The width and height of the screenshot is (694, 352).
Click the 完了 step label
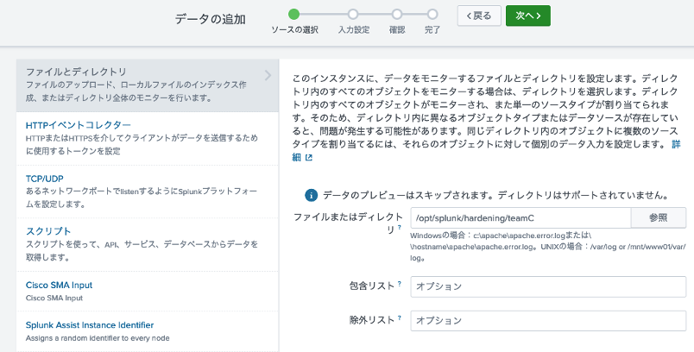coord(432,30)
